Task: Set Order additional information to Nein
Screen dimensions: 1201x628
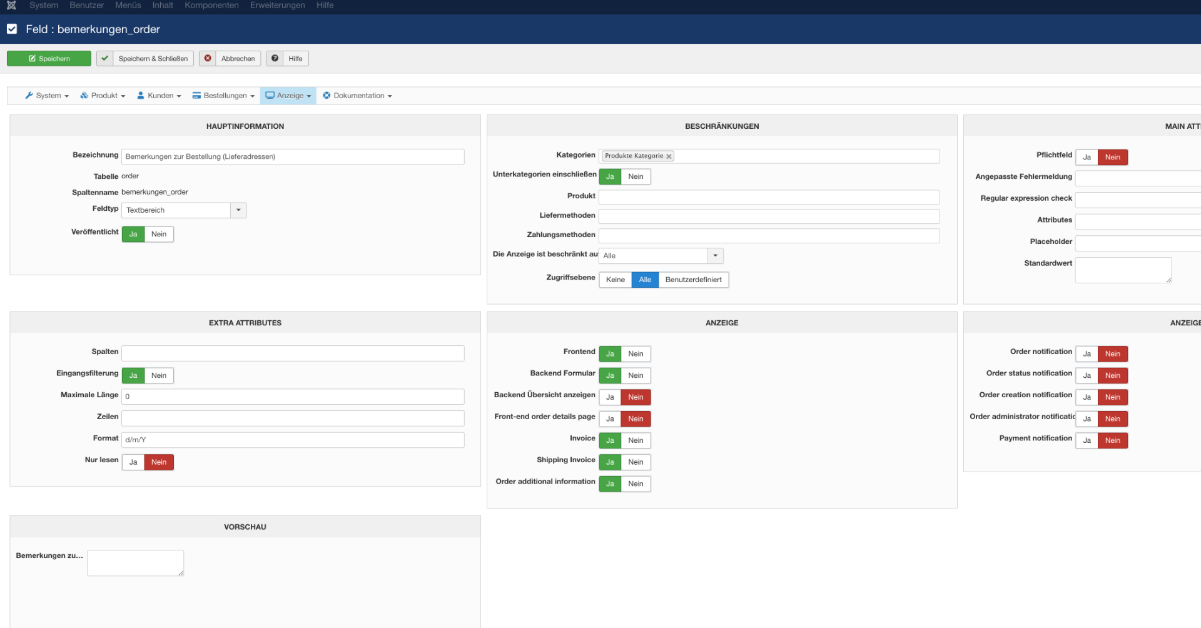Action: (x=636, y=484)
